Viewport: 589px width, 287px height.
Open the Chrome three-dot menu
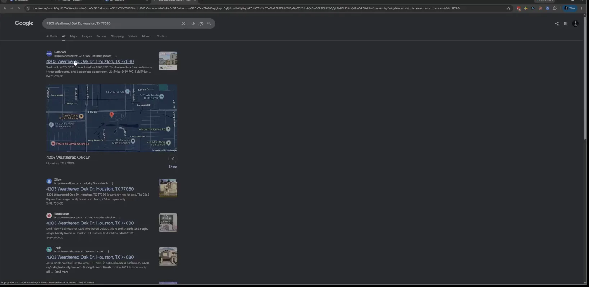tap(582, 8)
